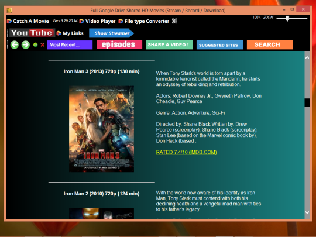Click the orange SEARCH button
Screen dimensions: 316x237
tap(270, 44)
